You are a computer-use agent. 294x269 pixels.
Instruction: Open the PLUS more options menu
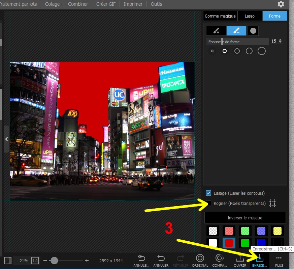click(279, 261)
